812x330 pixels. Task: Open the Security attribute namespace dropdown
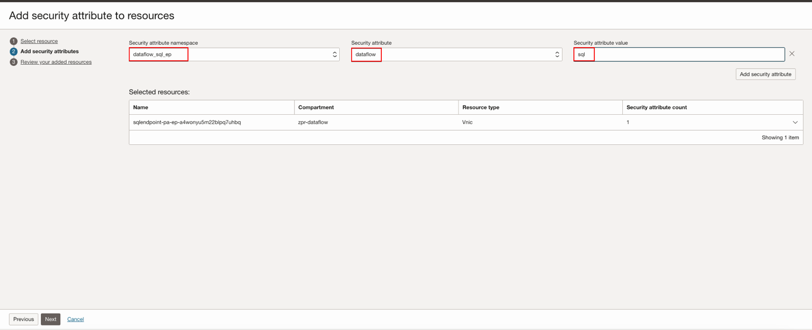point(234,55)
